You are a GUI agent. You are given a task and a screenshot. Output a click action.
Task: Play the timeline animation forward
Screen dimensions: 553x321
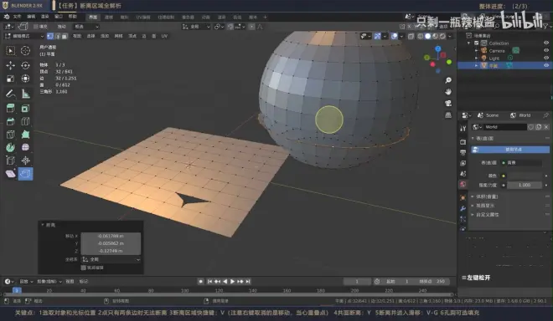[232, 282]
